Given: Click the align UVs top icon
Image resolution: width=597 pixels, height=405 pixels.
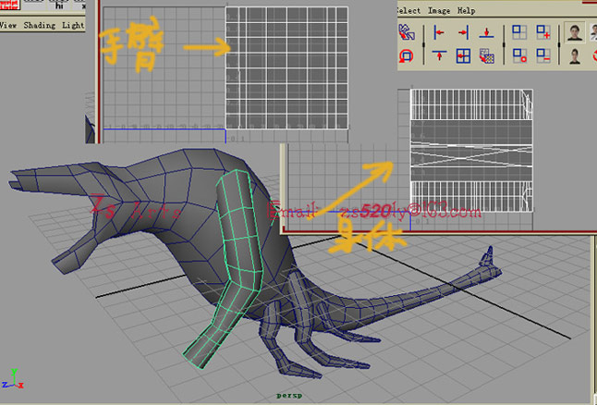Looking at the screenshot, I should tap(440, 55).
